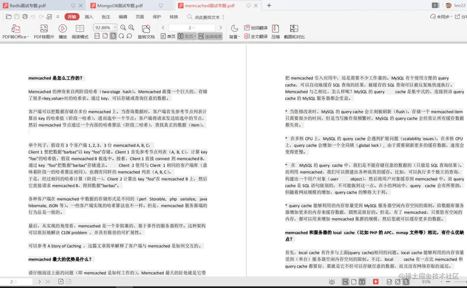Click the 分享 share button

point(461,17)
